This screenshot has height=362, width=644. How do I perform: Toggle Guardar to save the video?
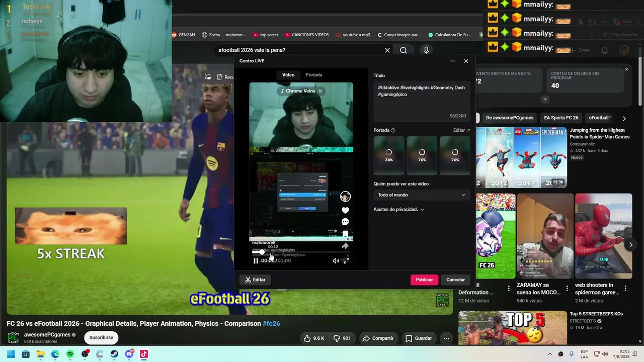[x=419, y=338]
